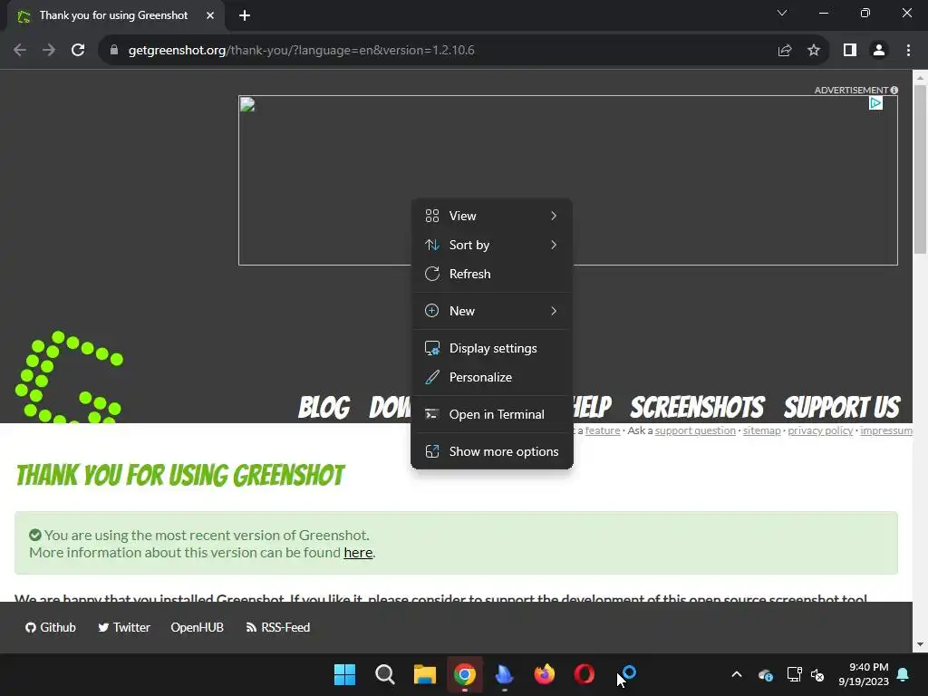This screenshot has width=928, height=696.
Task: Open Firefox from the taskbar
Action: tap(545, 674)
